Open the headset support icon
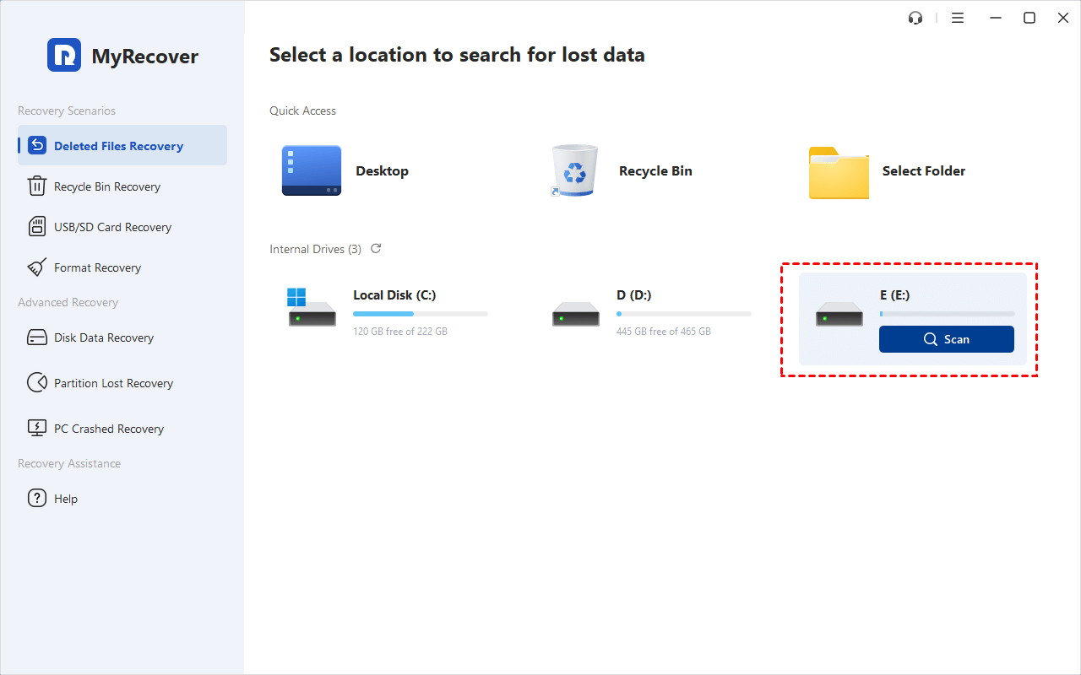 (915, 18)
